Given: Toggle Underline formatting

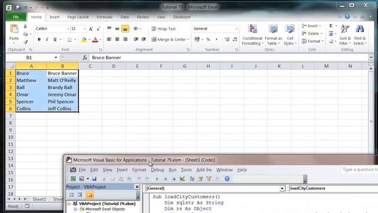Looking at the screenshot, I should (55, 40).
